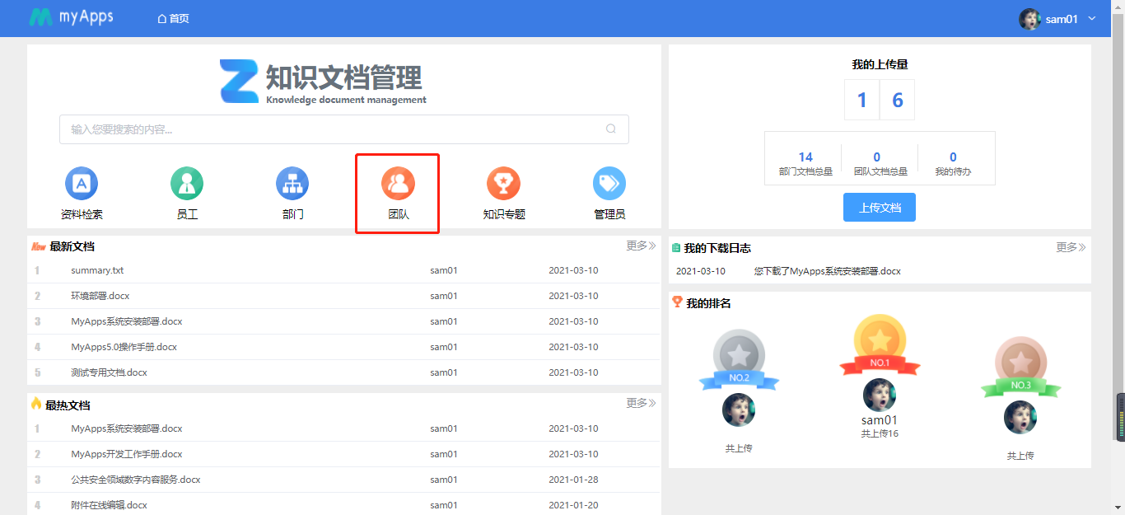Open summary.txt in latest documents
1125x515 pixels.
[x=97, y=270]
